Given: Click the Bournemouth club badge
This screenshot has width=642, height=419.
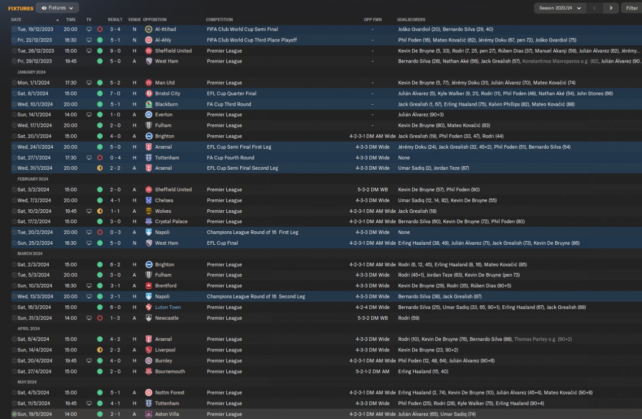Looking at the screenshot, I should (x=149, y=371).
